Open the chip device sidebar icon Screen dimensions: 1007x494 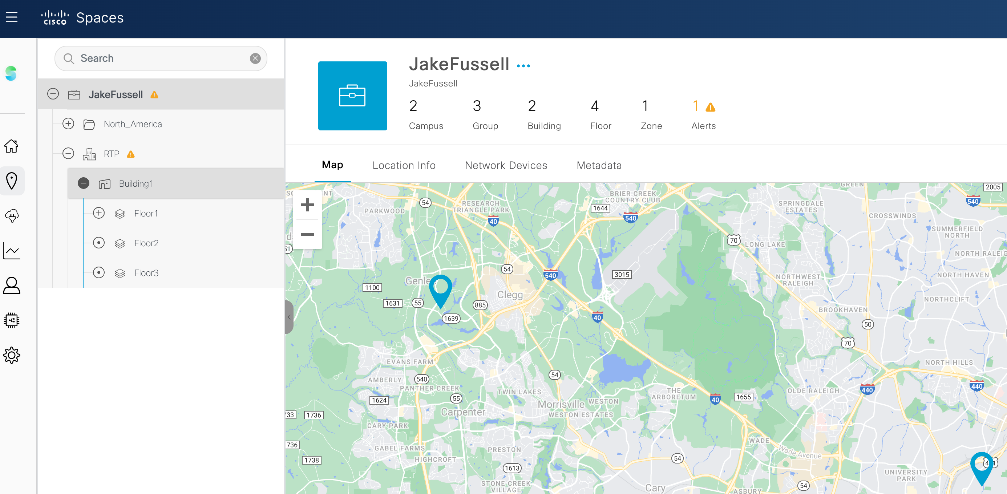(12, 320)
